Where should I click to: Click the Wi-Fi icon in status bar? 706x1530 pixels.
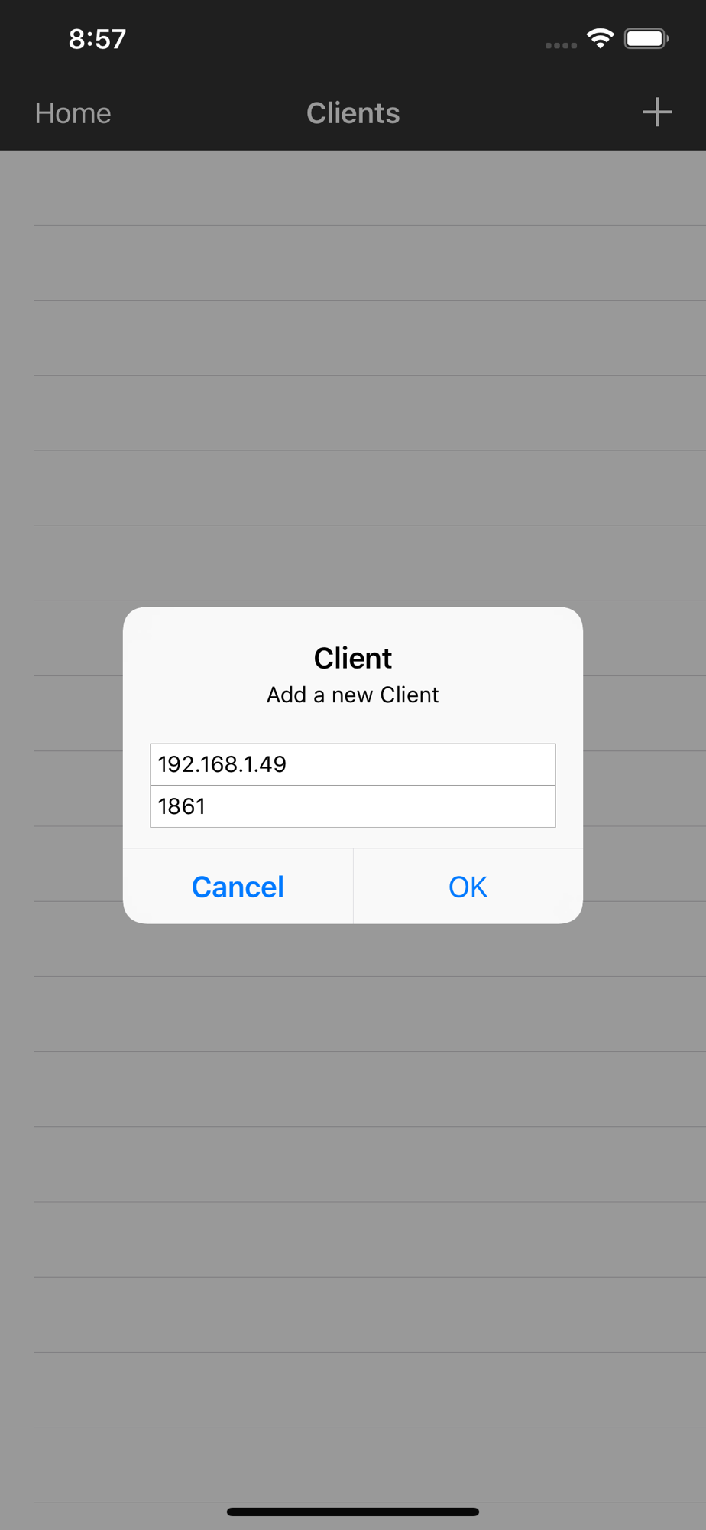click(601, 38)
